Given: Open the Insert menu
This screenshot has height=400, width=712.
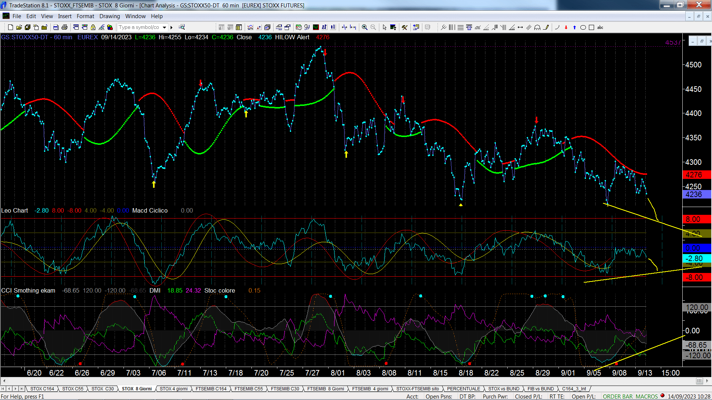Looking at the screenshot, I should [x=65, y=16].
